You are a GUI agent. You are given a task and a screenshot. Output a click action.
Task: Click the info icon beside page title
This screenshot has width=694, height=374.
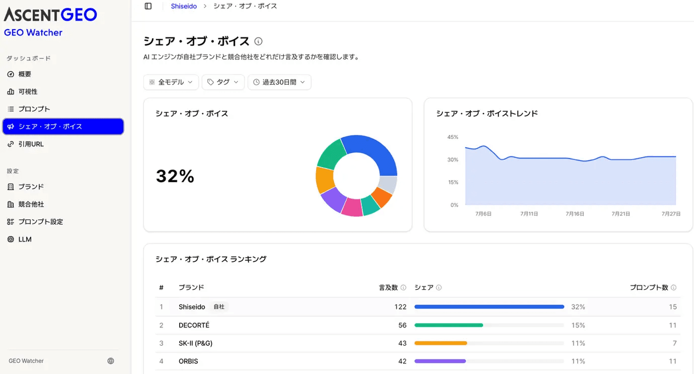click(x=258, y=41)
